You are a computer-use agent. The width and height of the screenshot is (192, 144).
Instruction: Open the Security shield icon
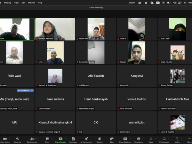(18, 139)
